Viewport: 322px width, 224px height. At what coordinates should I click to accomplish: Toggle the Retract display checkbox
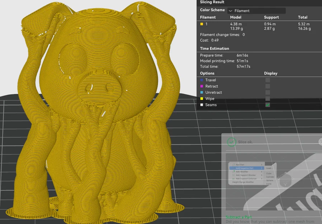pos(267,86)
